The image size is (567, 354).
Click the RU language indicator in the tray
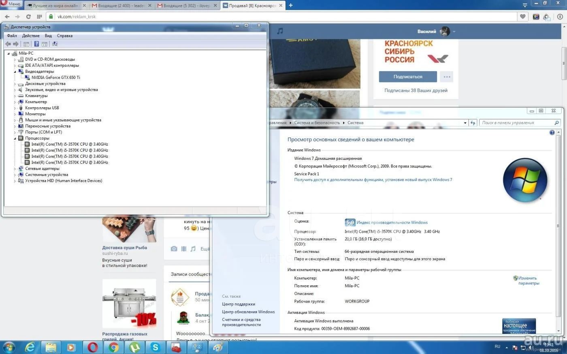[x=497, y=347]
